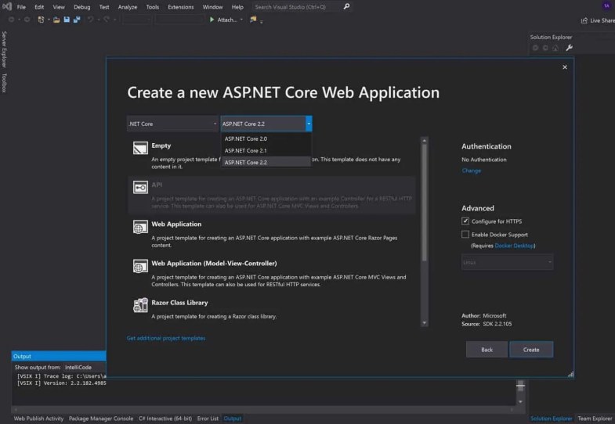Viewport: 615px width, 424px height.
Task: Click the New Project toolbar icon
Action: point(41,20)
